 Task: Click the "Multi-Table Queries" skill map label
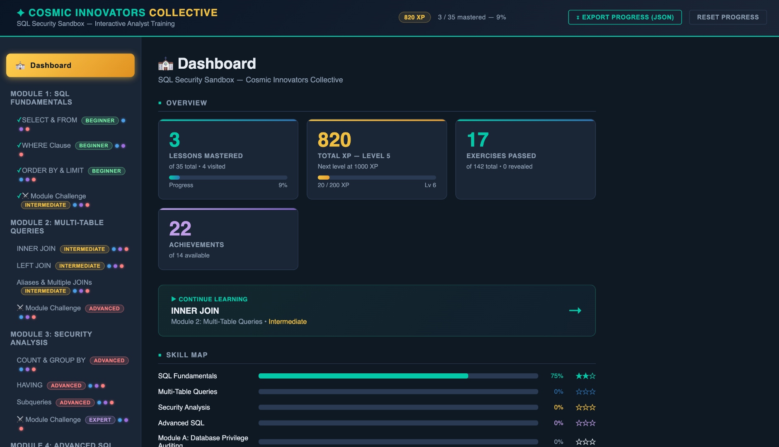click(x=188, y=392)
